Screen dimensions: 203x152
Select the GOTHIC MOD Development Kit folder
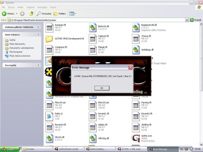coord(49,39)
